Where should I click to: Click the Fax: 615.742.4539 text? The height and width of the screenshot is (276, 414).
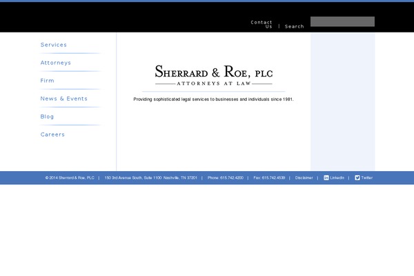[x=269, y=178]
